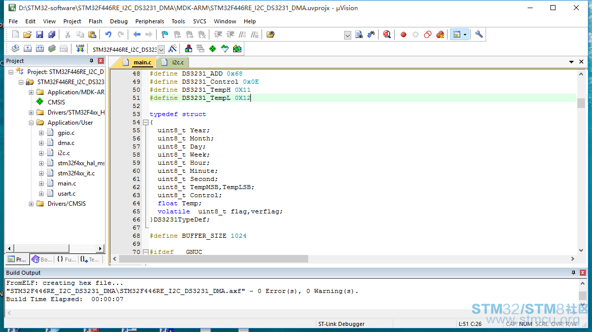The image size is (592, 332).
Task: Select stm32f4xx_it.c in project tree
Action: point(76,173)
